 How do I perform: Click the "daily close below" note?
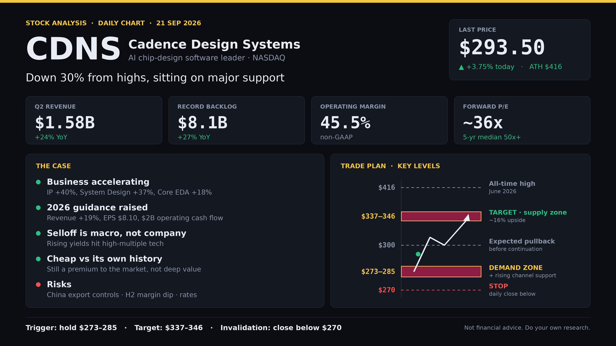click(x=512, y=294)
